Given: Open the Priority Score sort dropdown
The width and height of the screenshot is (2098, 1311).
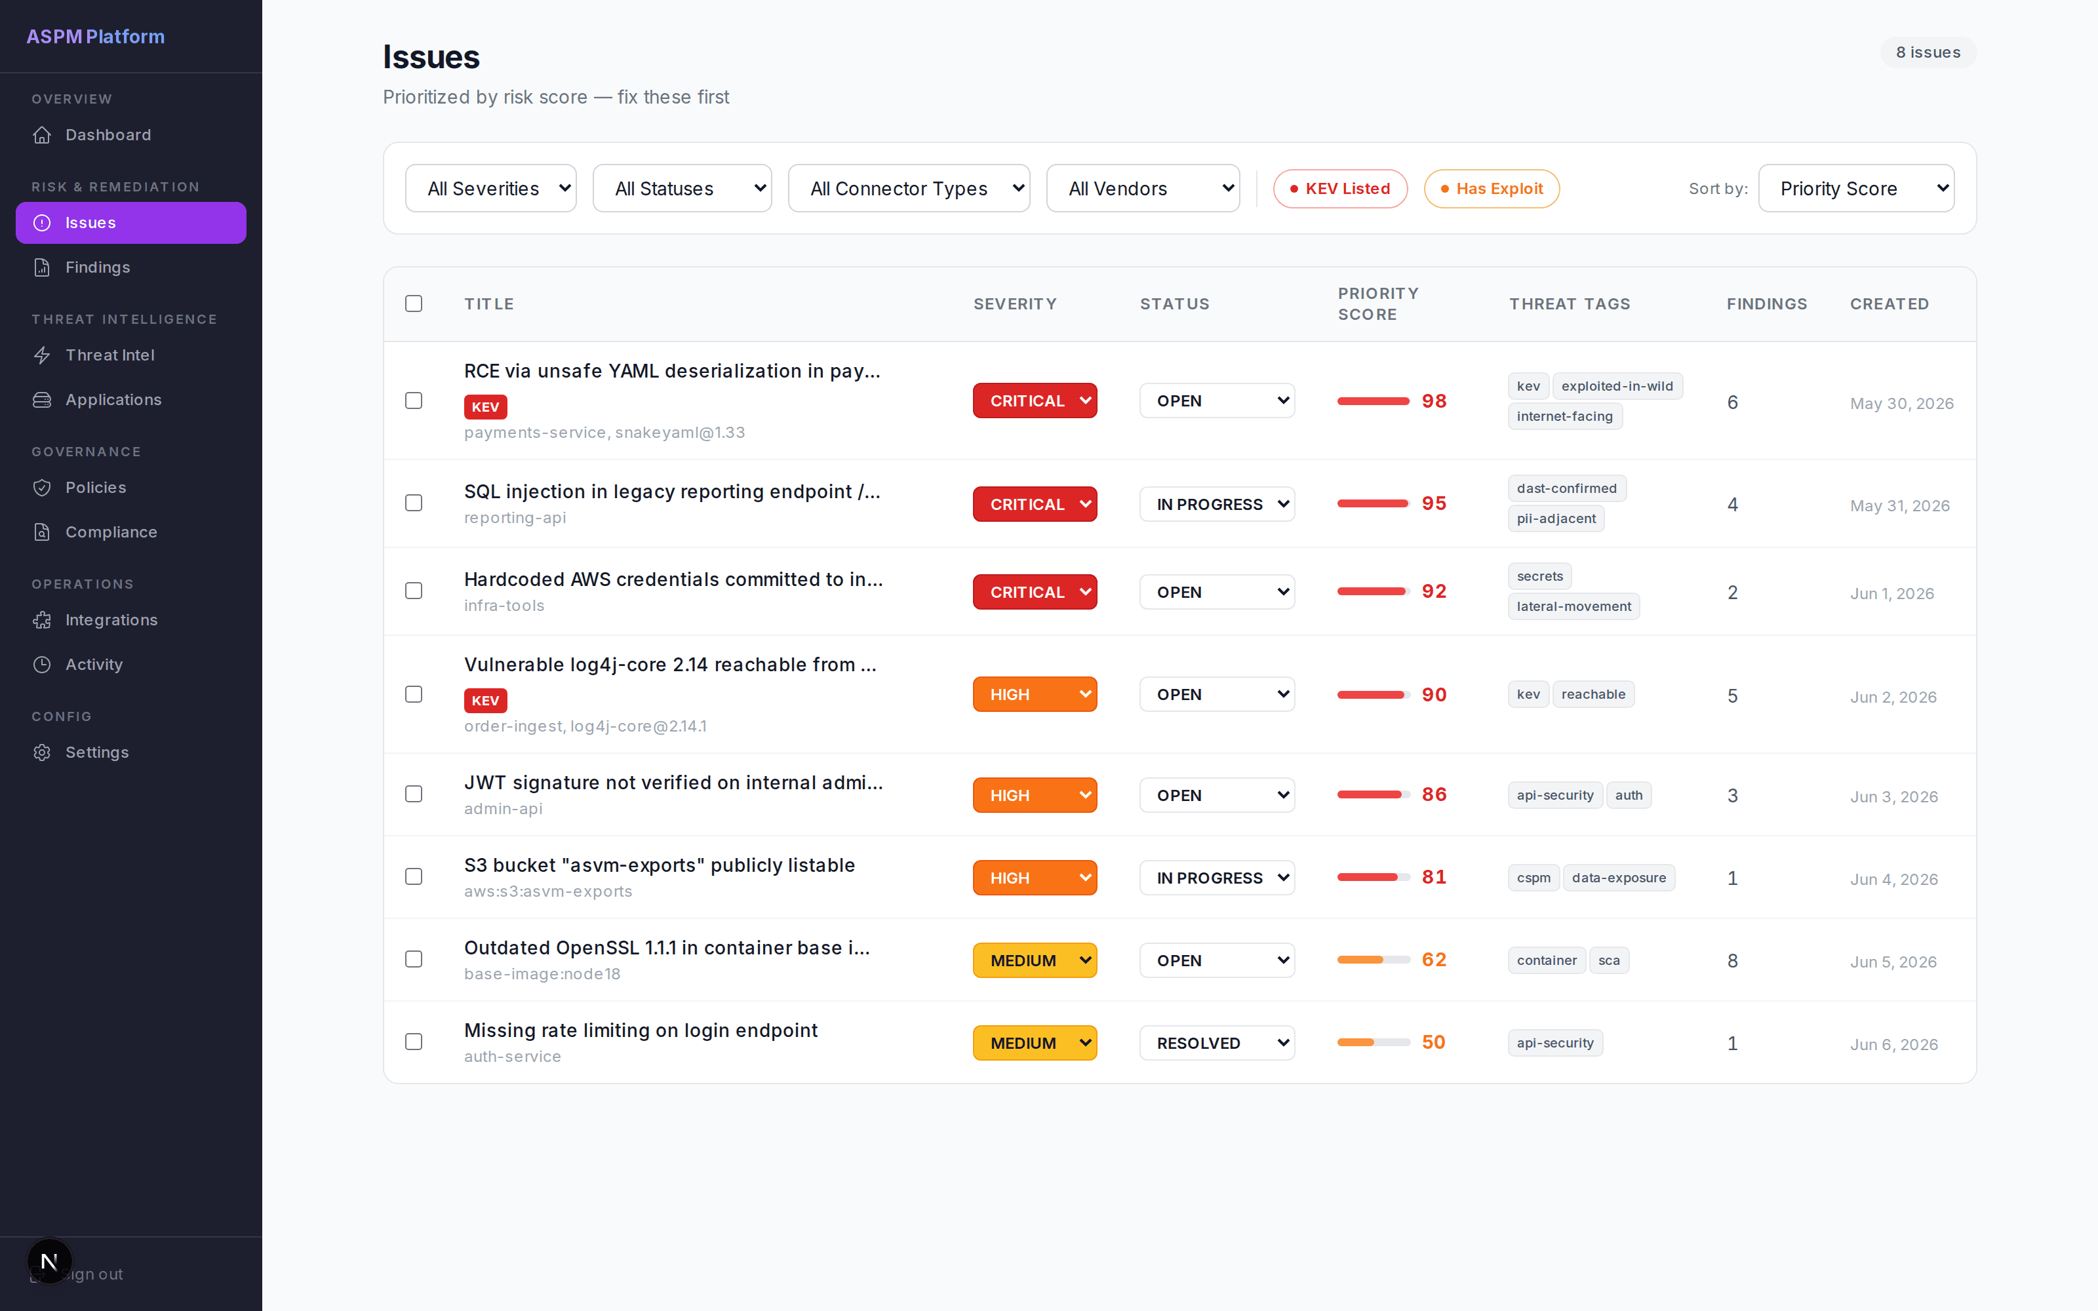Looking at the screenshot, I should pyautogui.click(x=1856, y=188).
